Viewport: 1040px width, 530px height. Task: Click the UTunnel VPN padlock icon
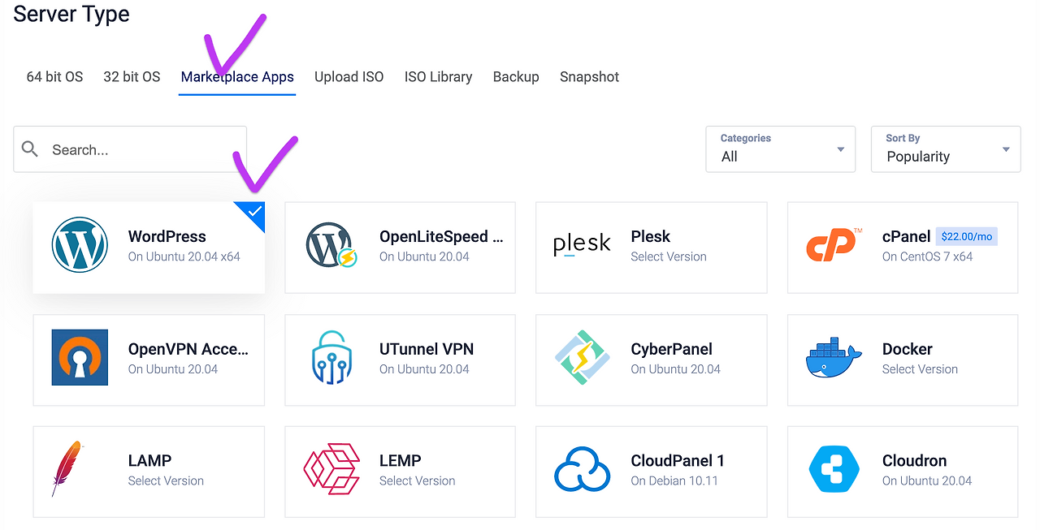pos(331,357)
